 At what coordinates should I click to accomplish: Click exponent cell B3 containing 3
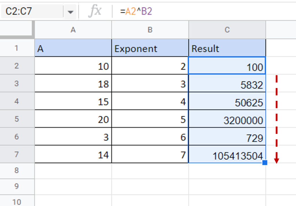(x=150, y=83)
